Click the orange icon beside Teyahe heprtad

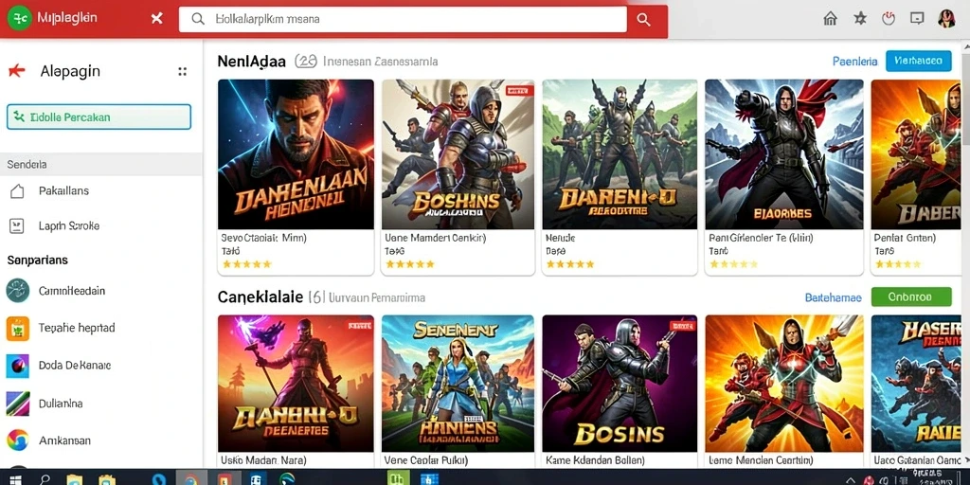click(18, 329)
